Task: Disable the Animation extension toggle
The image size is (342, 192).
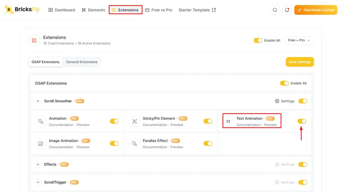Action: (x=114, y=121)
